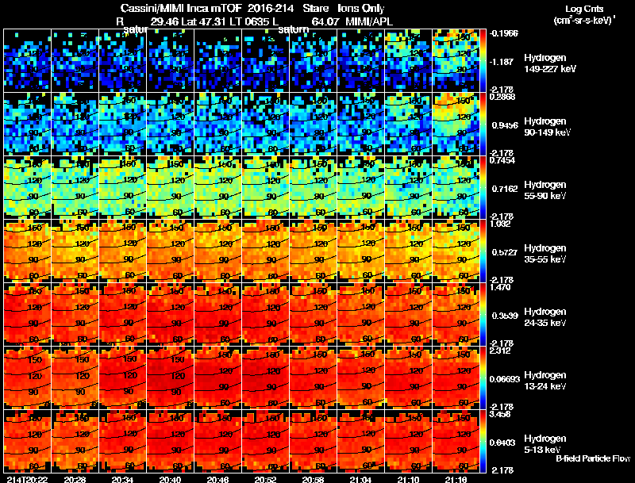Click the colorbar value "1.032"
This screenshot has width=635, height=483.
500,224
